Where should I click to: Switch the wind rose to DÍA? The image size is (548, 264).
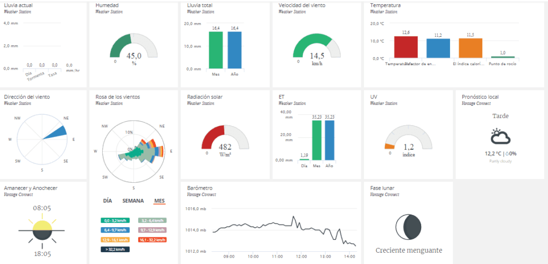point(108,201)
